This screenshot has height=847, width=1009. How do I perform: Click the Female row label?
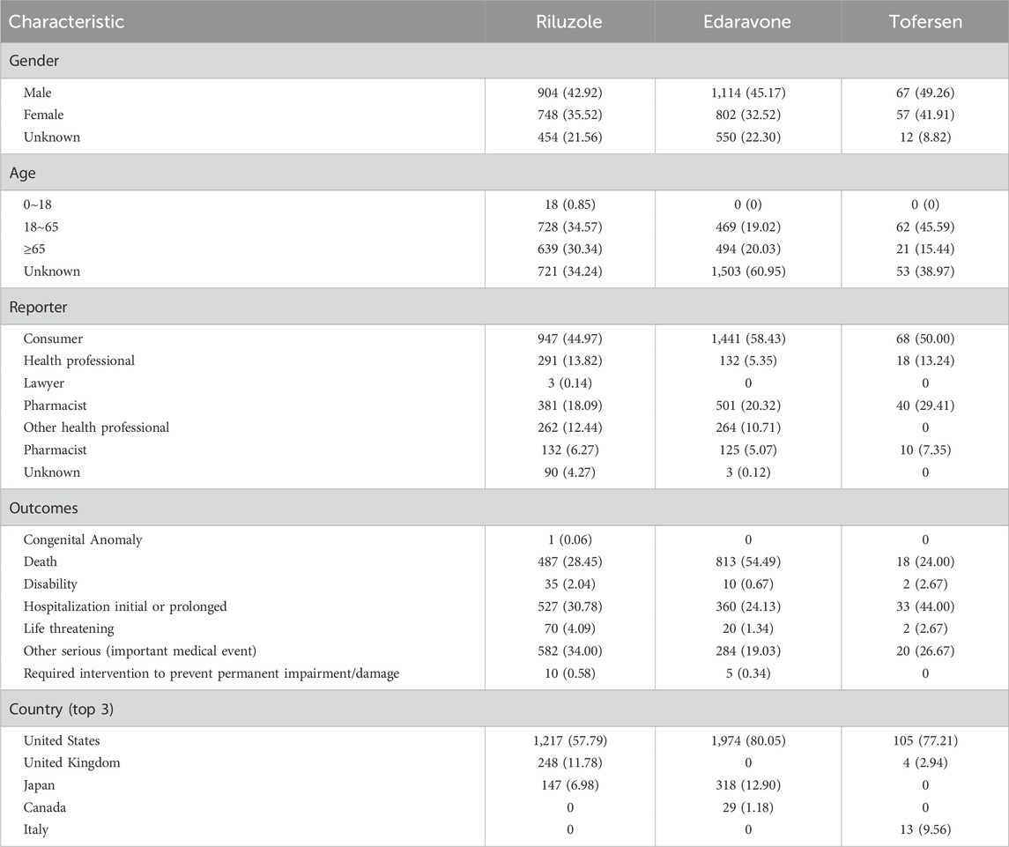tap(45, 115)
